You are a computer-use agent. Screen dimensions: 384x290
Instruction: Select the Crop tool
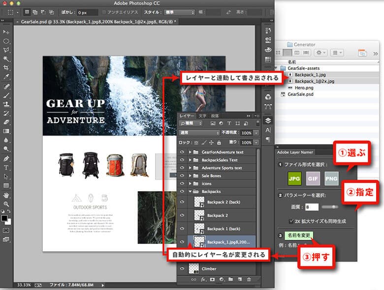(6, 68)
